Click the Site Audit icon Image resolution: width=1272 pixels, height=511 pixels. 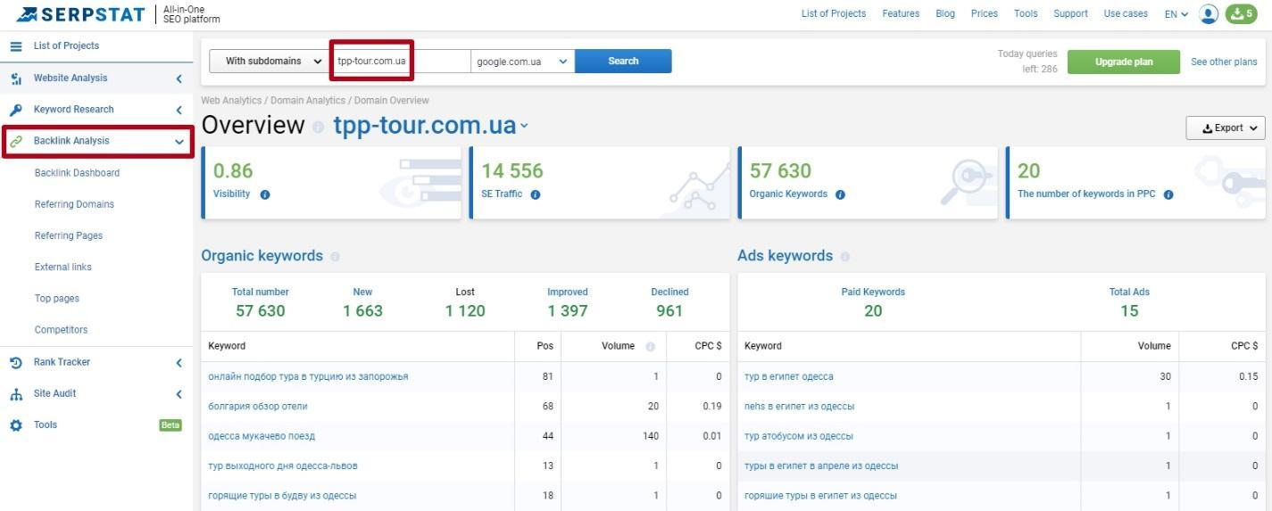tap(16, 394)
